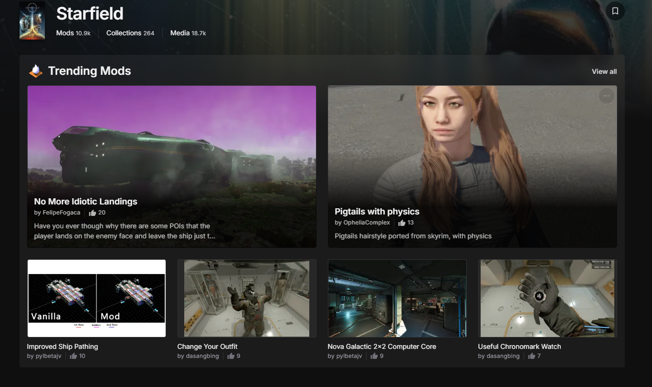
Task: Click the thumbs-up icon for Pigtails with physics
Action: (x=402, y=223)
